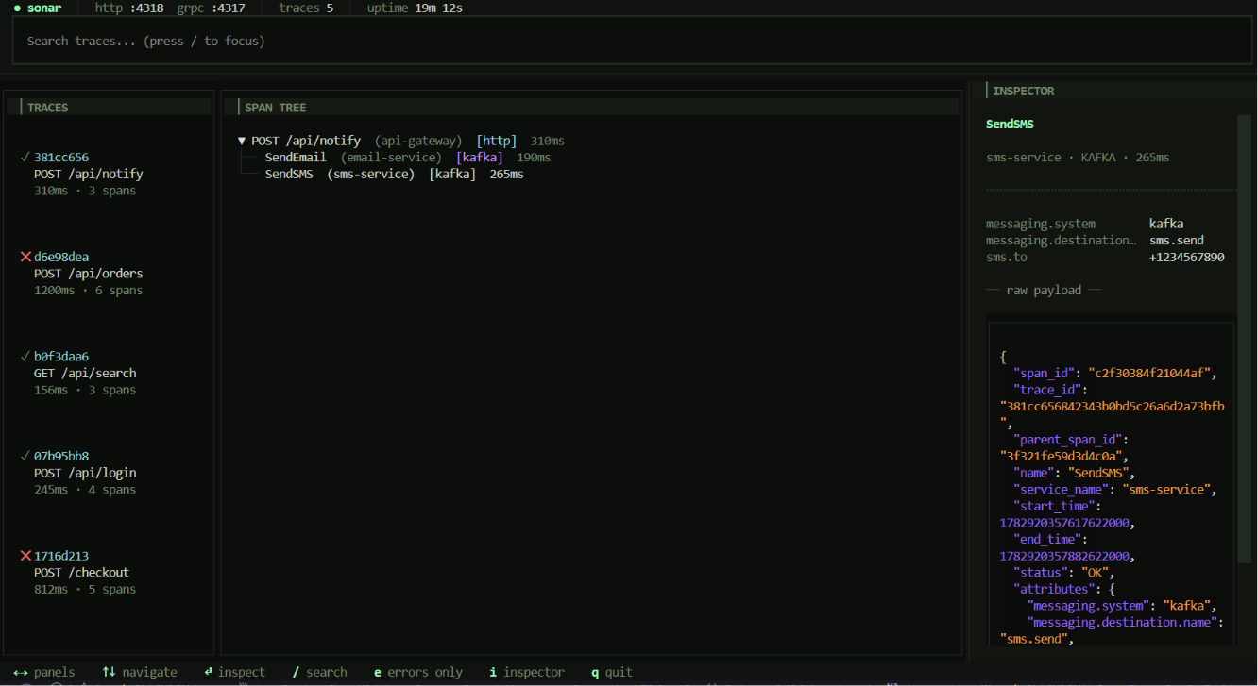Click red X icon of trace d6e98dea
1258x686 pixels.
25,257
